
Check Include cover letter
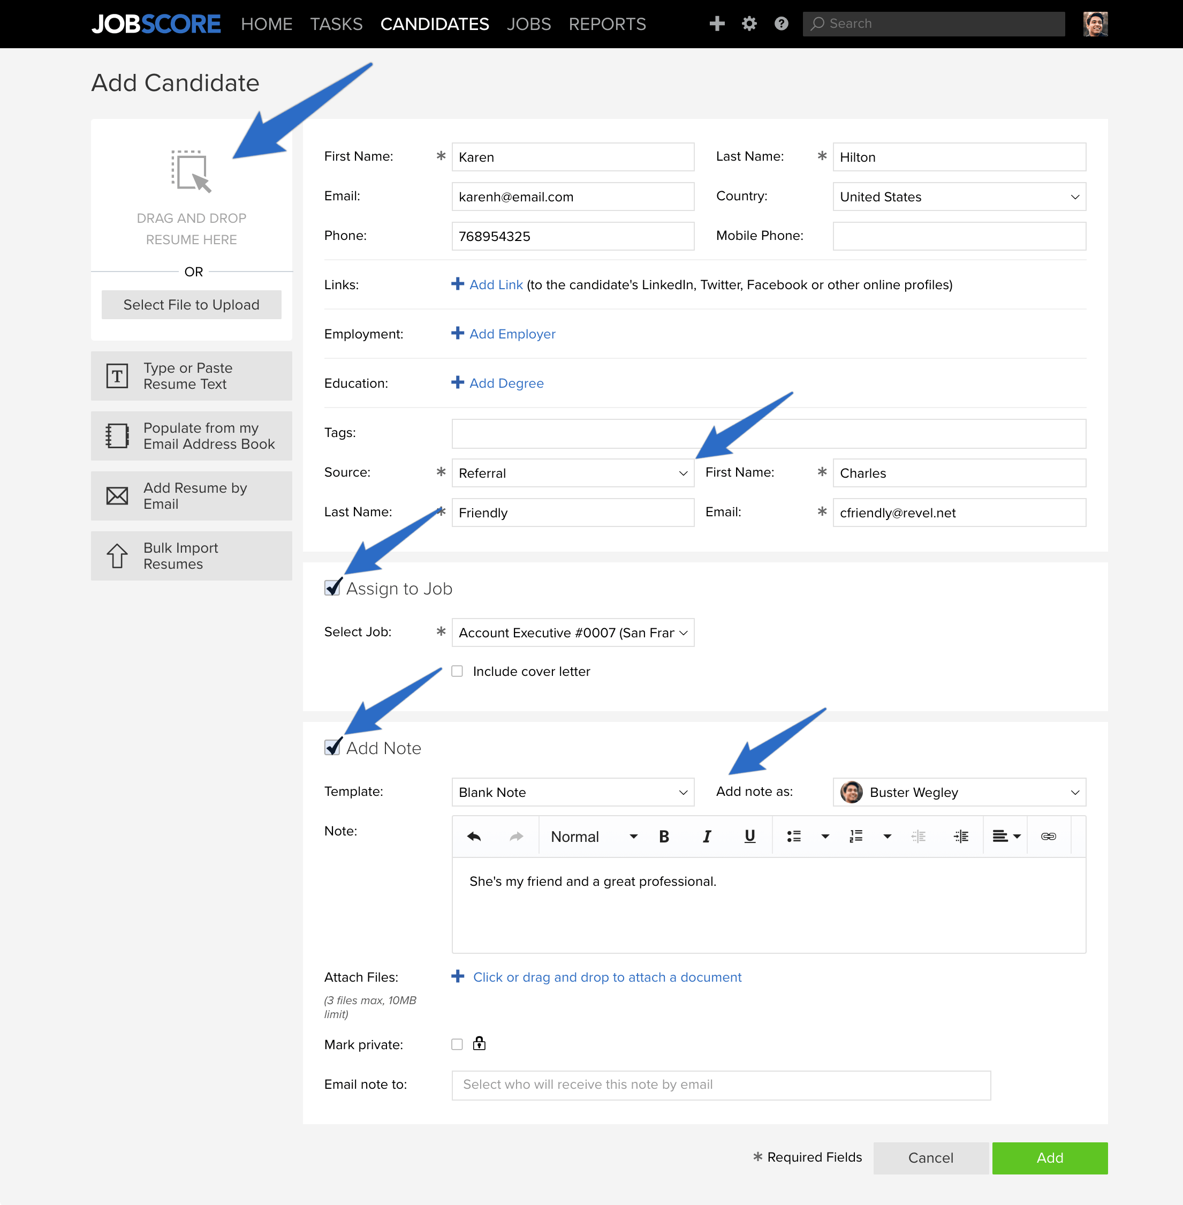[x=457, y=671]
